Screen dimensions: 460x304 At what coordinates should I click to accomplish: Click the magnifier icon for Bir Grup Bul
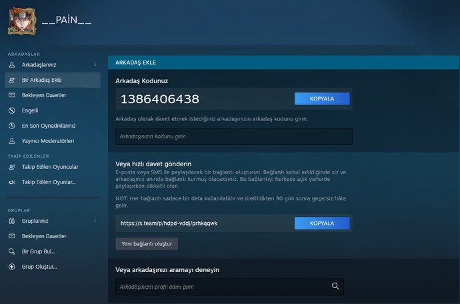point(12,251)
